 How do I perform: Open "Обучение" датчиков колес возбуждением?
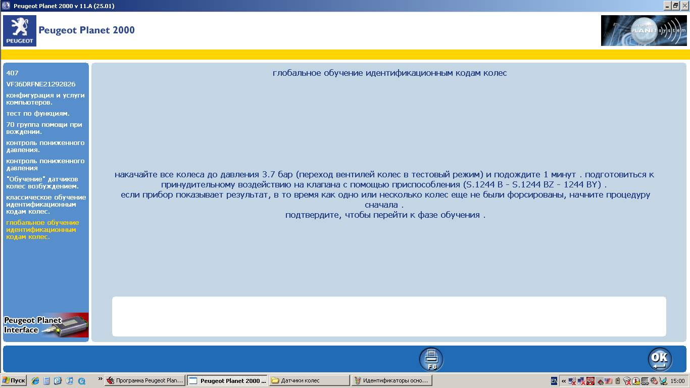click(42, 182)
